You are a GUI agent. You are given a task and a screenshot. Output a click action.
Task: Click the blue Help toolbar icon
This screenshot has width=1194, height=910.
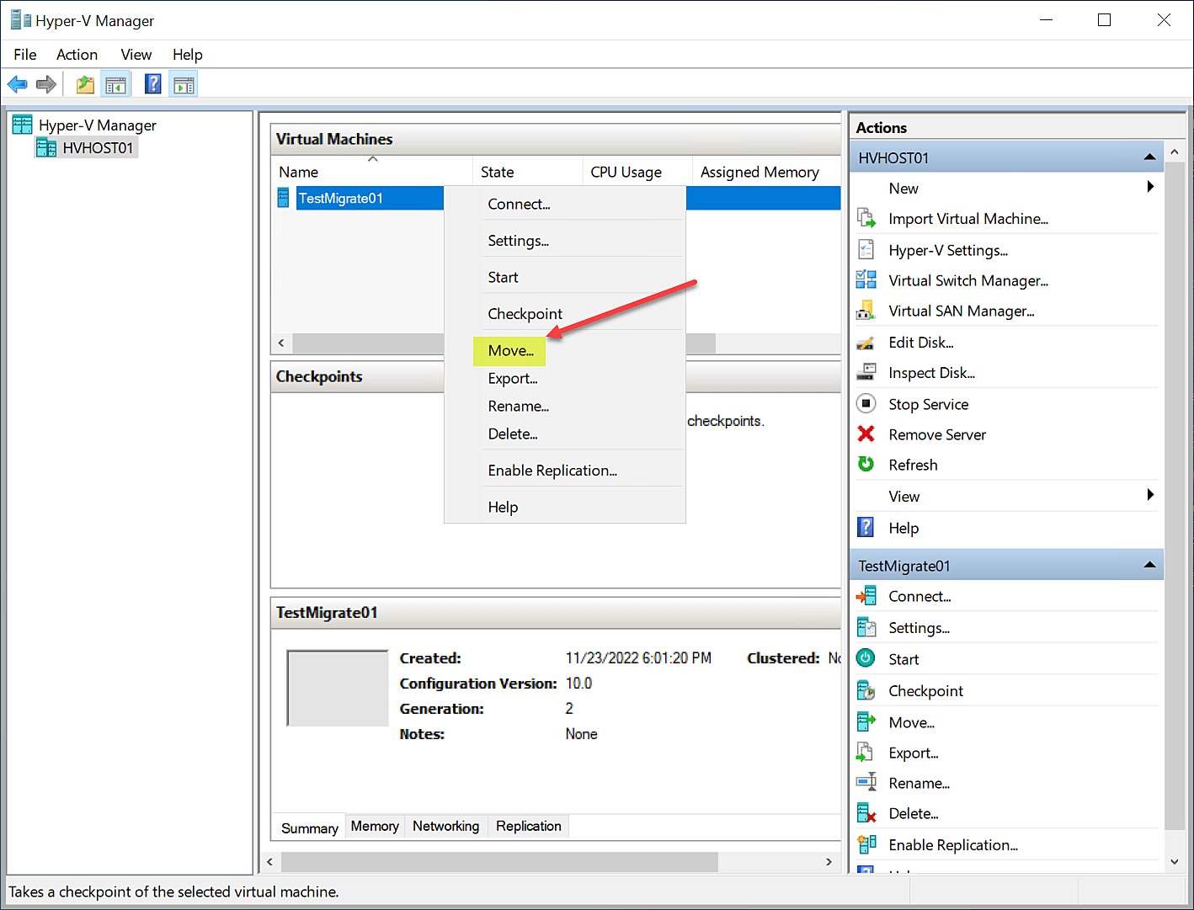click(x=153, y=84)
